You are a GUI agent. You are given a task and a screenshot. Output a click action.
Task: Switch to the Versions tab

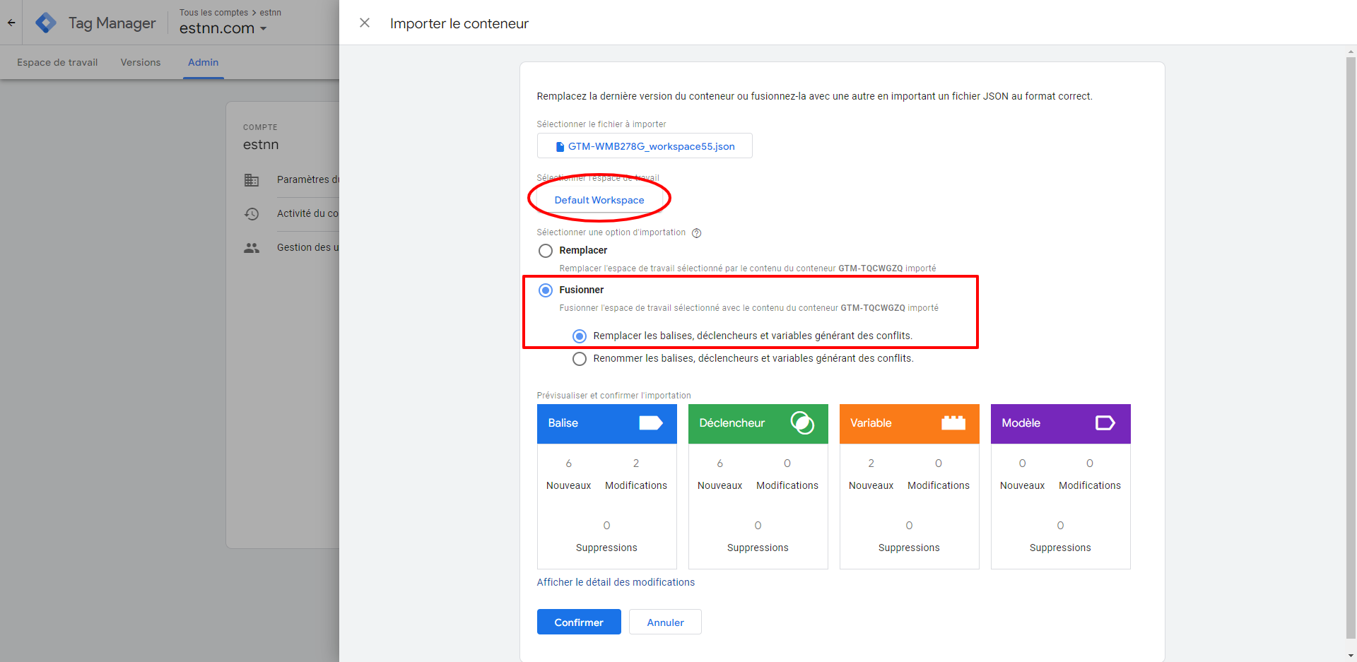141,62
